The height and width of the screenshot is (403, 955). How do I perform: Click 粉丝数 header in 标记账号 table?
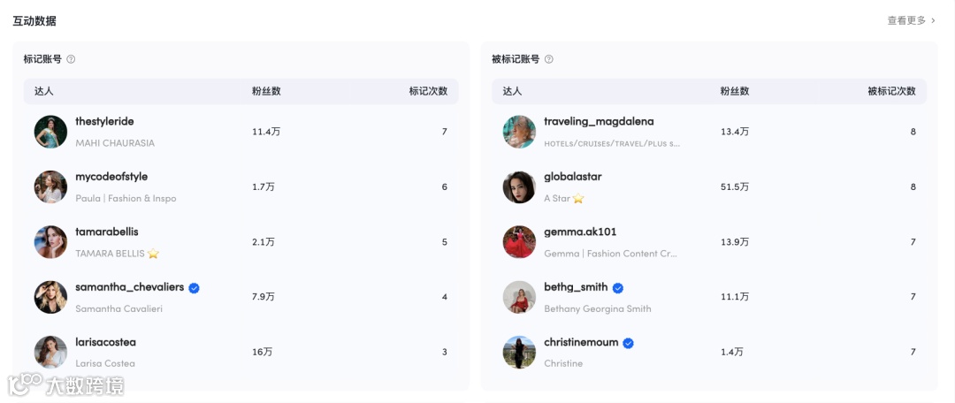(x=266, y=91)
